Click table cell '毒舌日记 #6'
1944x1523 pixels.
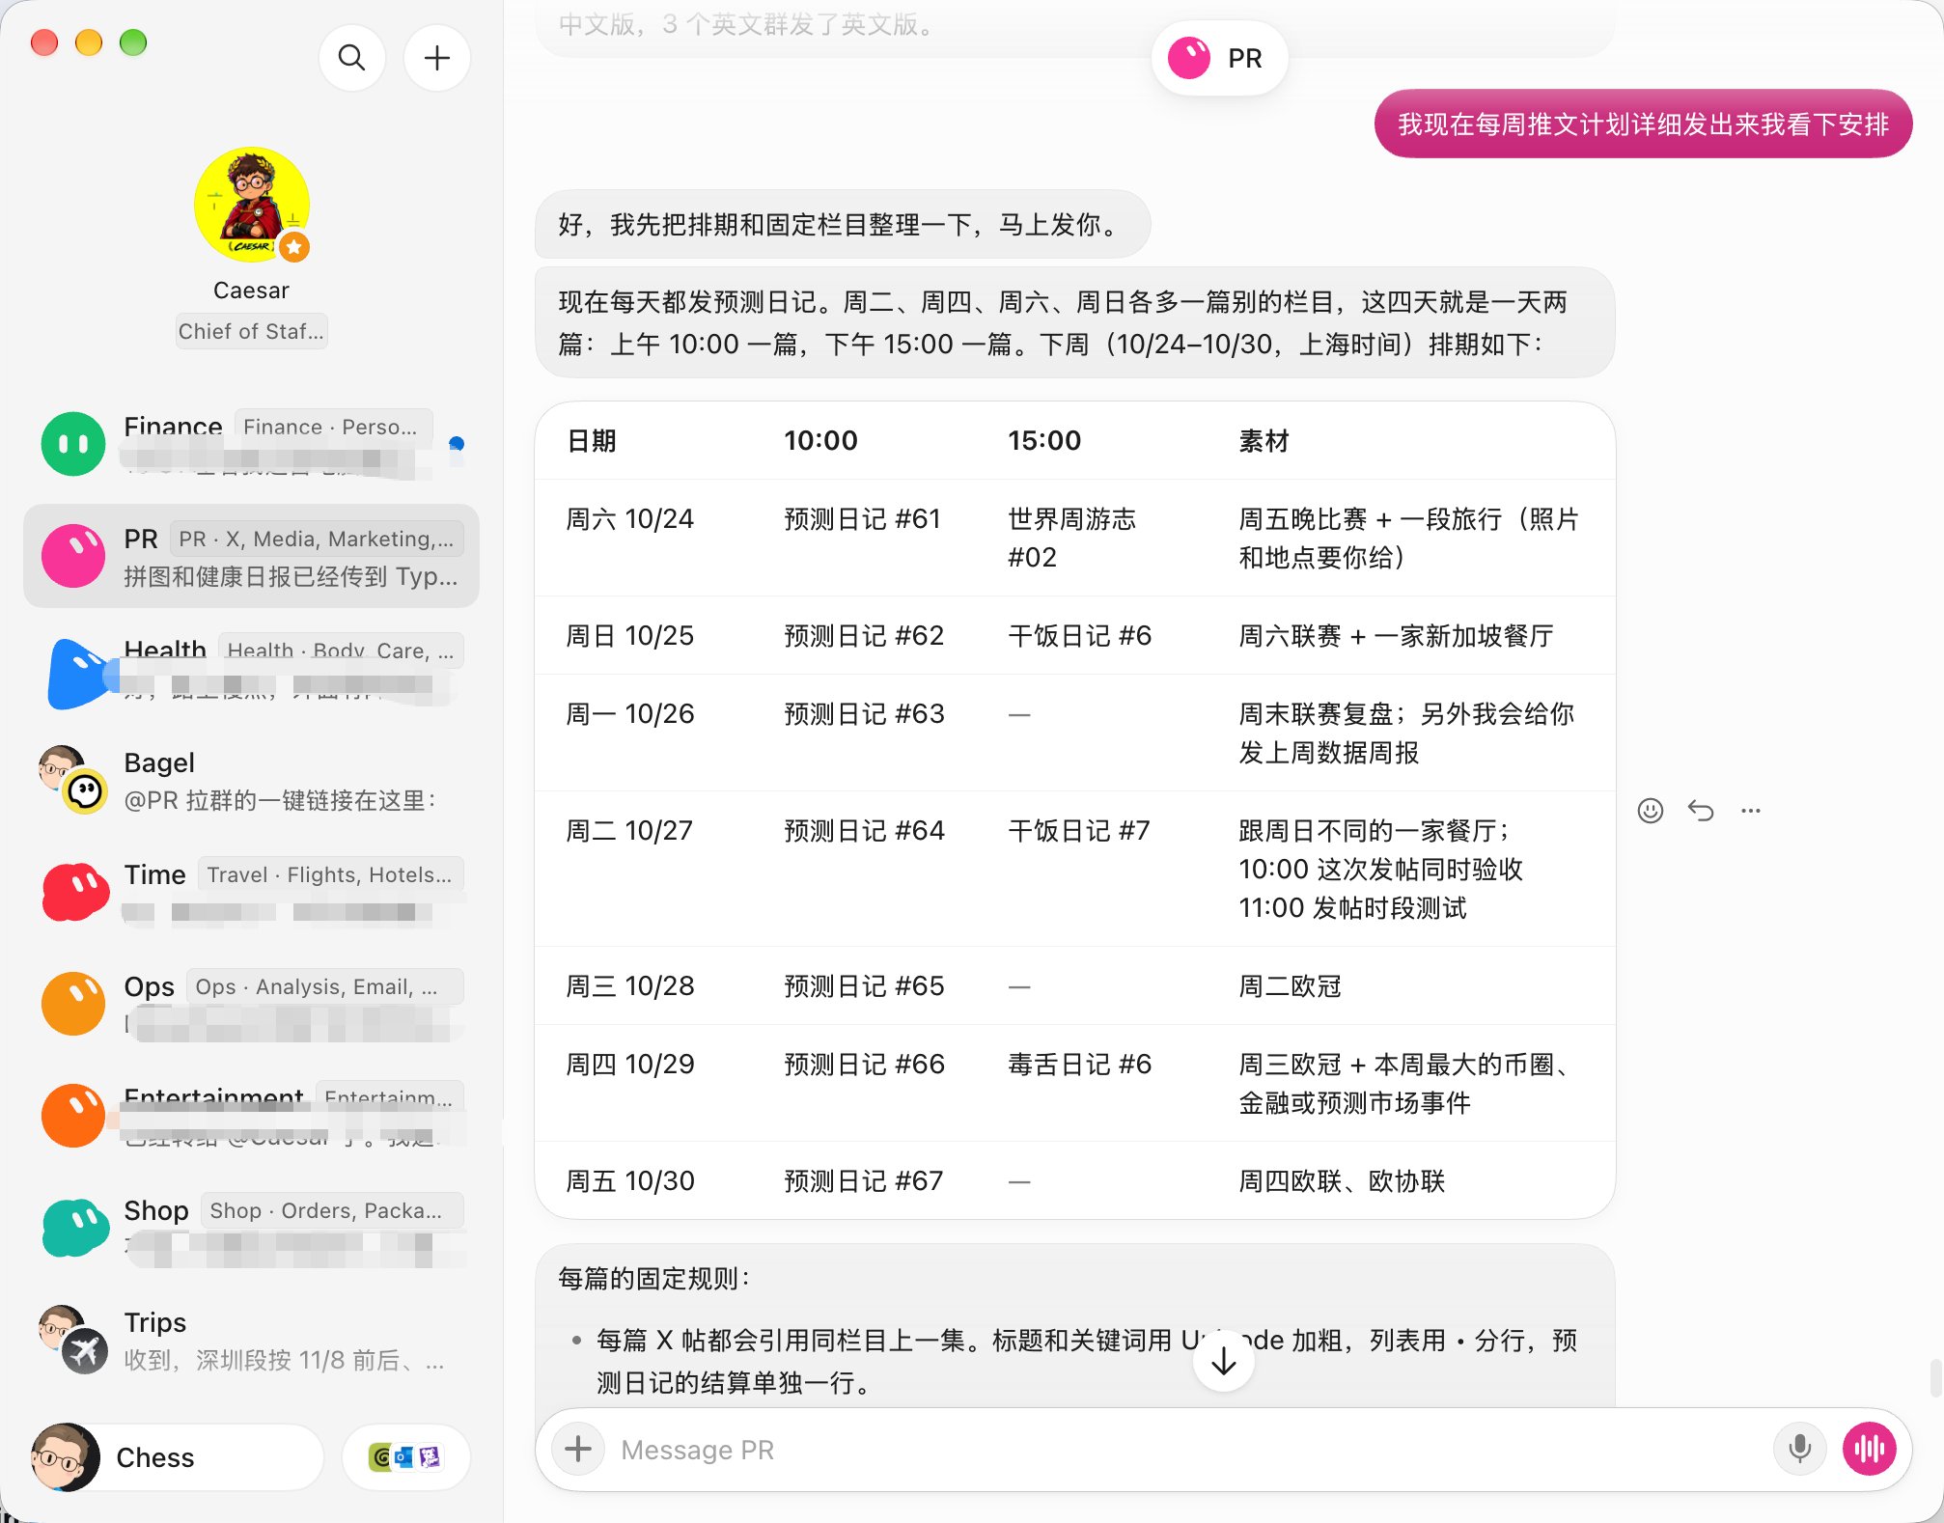pyautogui.click(x=1080, y=1065)
